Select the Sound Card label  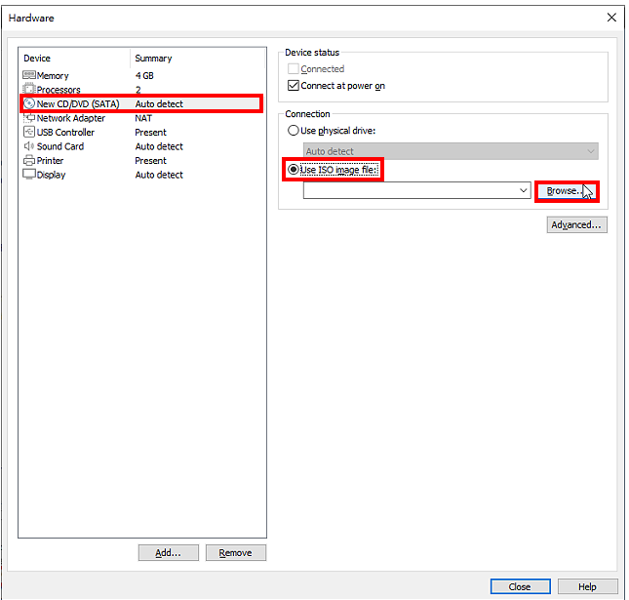click(x=60, y=146)
